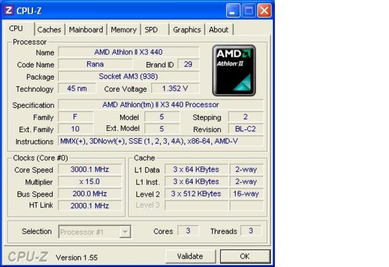The width and height of the screenshot is (389, 267).
Task: Click the Ext. Family value 10
Action: coord(75,129)
